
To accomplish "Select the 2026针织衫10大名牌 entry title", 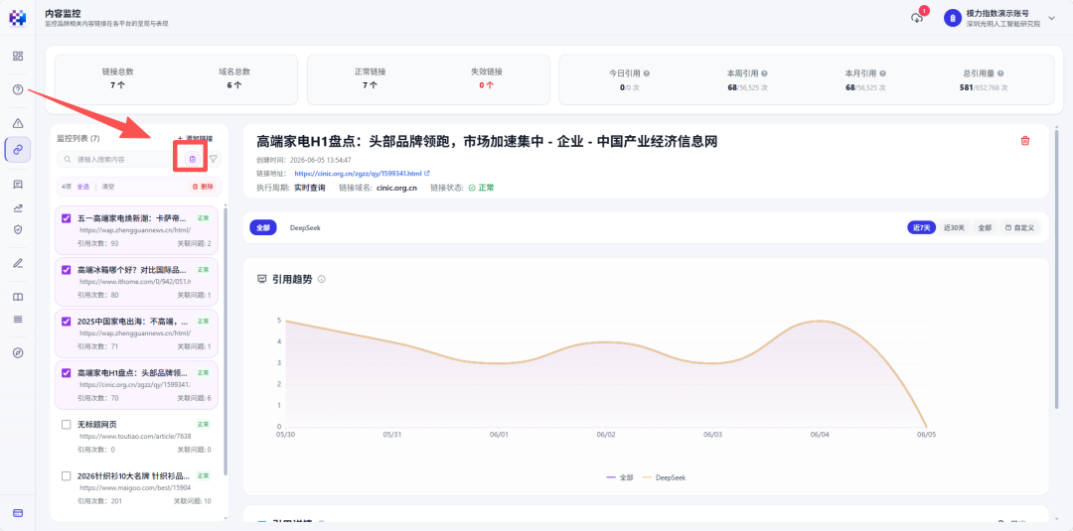I will click(133, 475).
